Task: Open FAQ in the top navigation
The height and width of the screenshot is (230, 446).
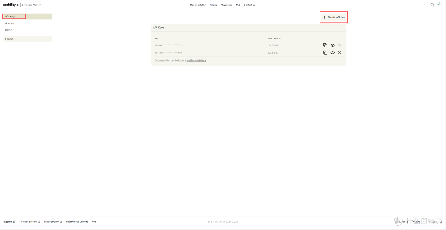Action: tap(238, 5)
